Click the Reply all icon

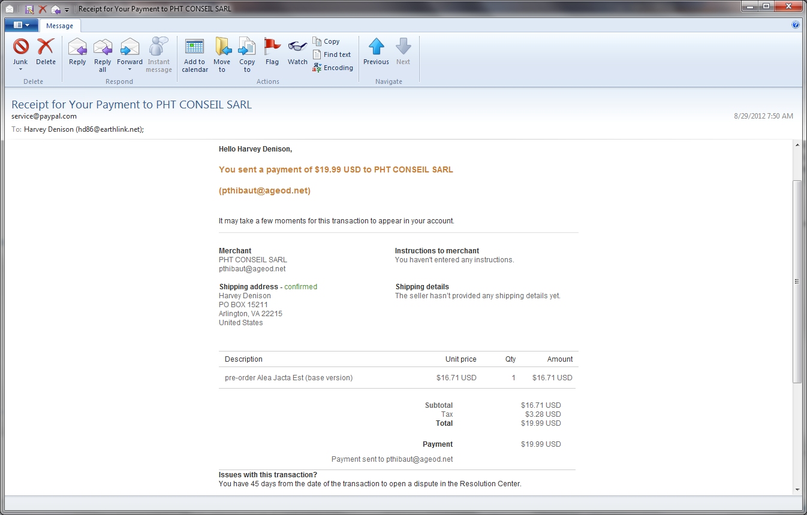pyautogui.click(x=103, y=51)
